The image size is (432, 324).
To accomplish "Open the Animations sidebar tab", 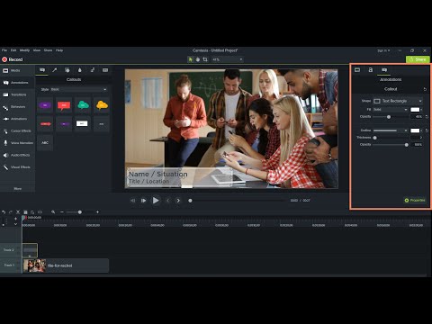I will (x=17, y=119).
